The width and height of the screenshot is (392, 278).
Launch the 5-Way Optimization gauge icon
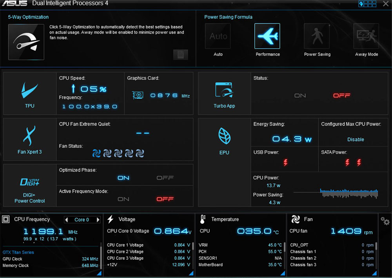point(26,42)
